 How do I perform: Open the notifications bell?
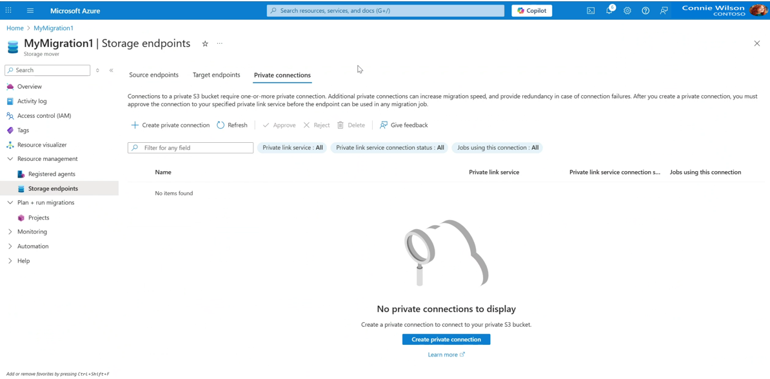coord(609,10)
